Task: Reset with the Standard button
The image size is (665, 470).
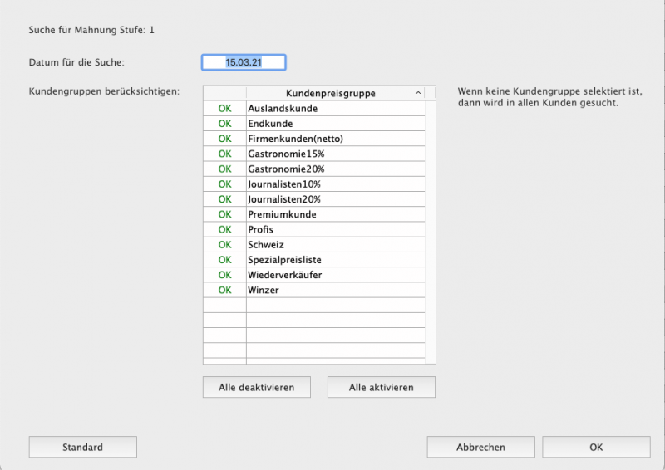Action: (82, 447)
